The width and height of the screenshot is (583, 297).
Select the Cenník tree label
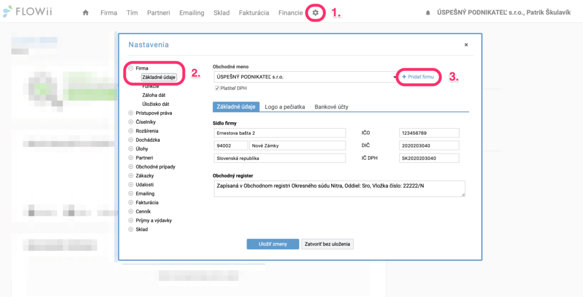pyautogui.click(x=143, y=212)
